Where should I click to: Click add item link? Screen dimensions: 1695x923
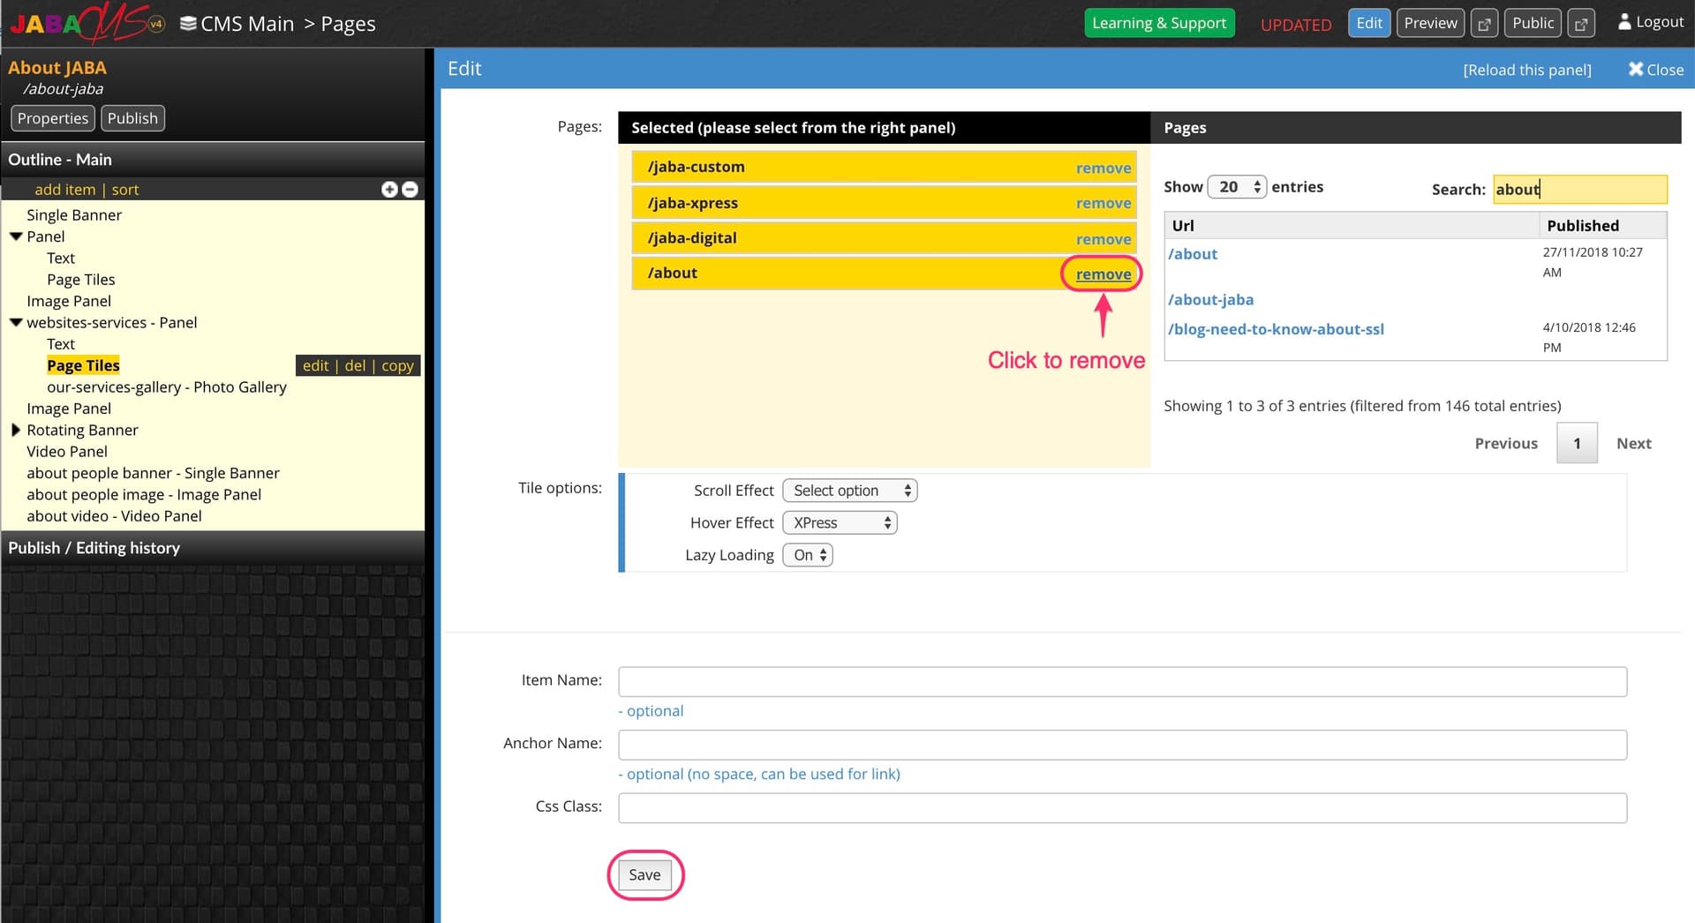65,190
